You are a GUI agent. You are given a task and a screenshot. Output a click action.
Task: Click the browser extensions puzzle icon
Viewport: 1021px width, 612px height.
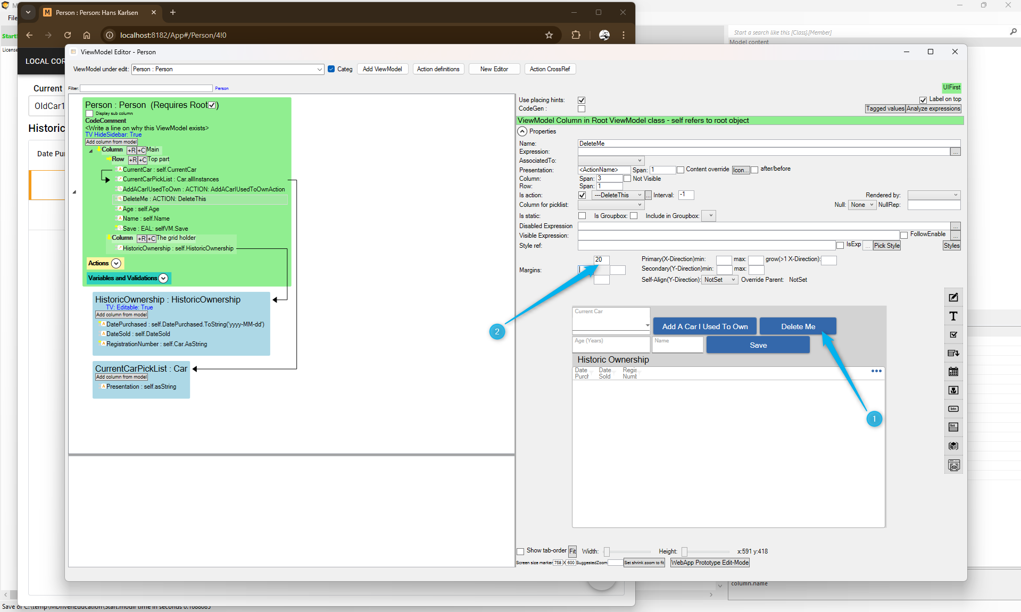(576, 35)
